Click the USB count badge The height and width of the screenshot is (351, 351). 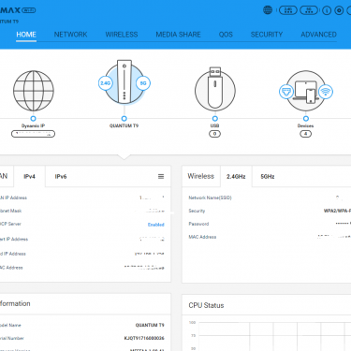pos(214,134)
